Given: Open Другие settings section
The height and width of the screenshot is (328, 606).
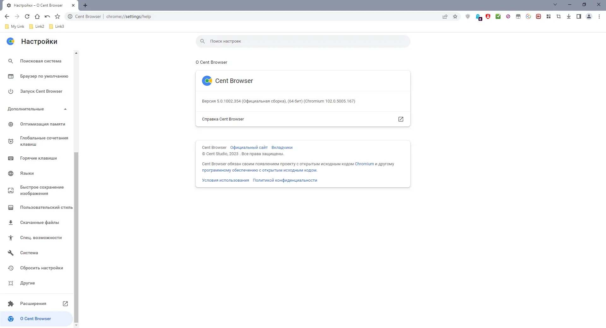Looking at the screenshot, I should (x=37, y=283).
